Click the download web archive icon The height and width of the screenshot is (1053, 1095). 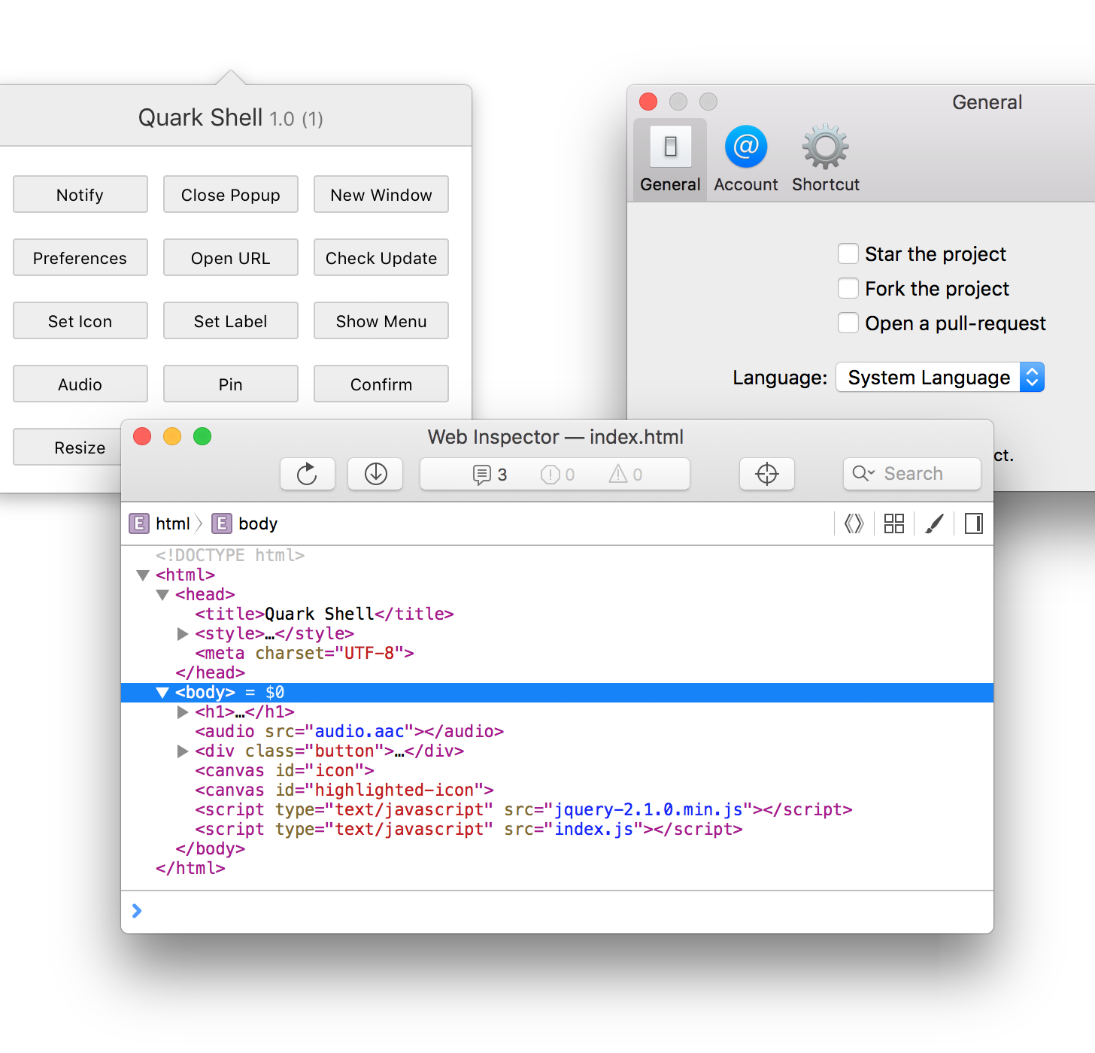pyautogui.click(x=375, y=474)
